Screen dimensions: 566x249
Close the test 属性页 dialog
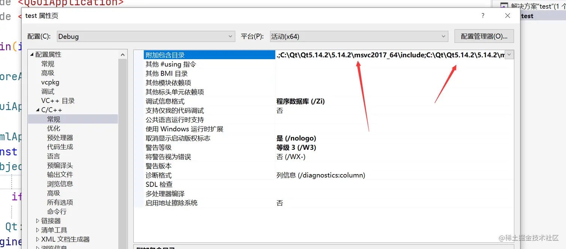(508, 16)
